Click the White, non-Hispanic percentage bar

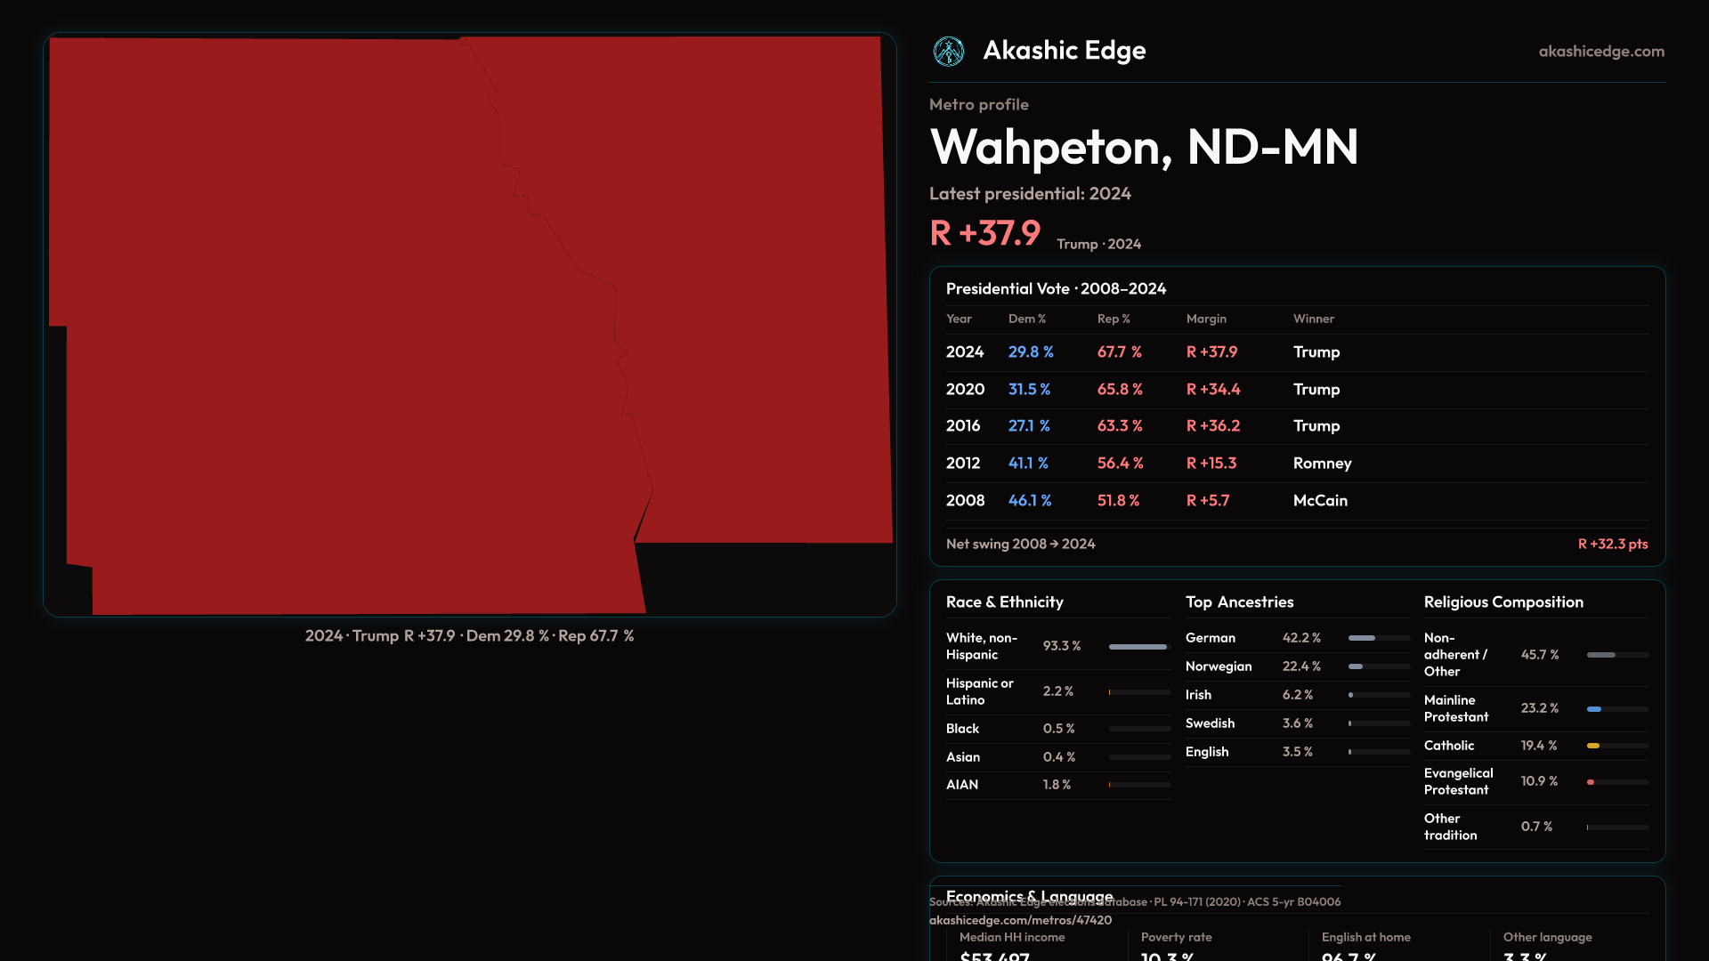coord(1138,647)
